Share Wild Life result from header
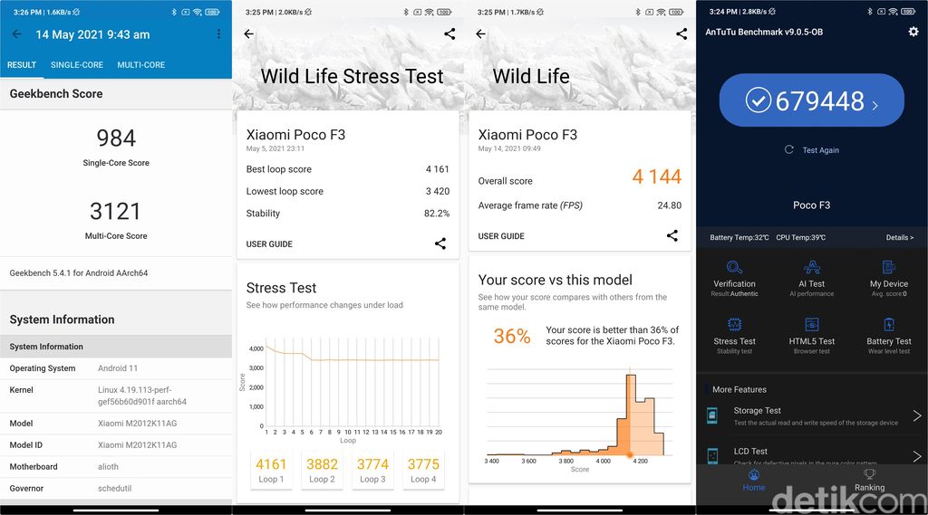 tap(681, 34)
